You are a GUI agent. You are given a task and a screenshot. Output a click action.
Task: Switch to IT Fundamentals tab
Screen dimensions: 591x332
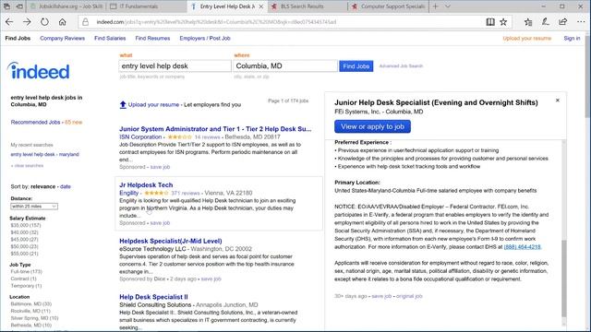[147, 6]
